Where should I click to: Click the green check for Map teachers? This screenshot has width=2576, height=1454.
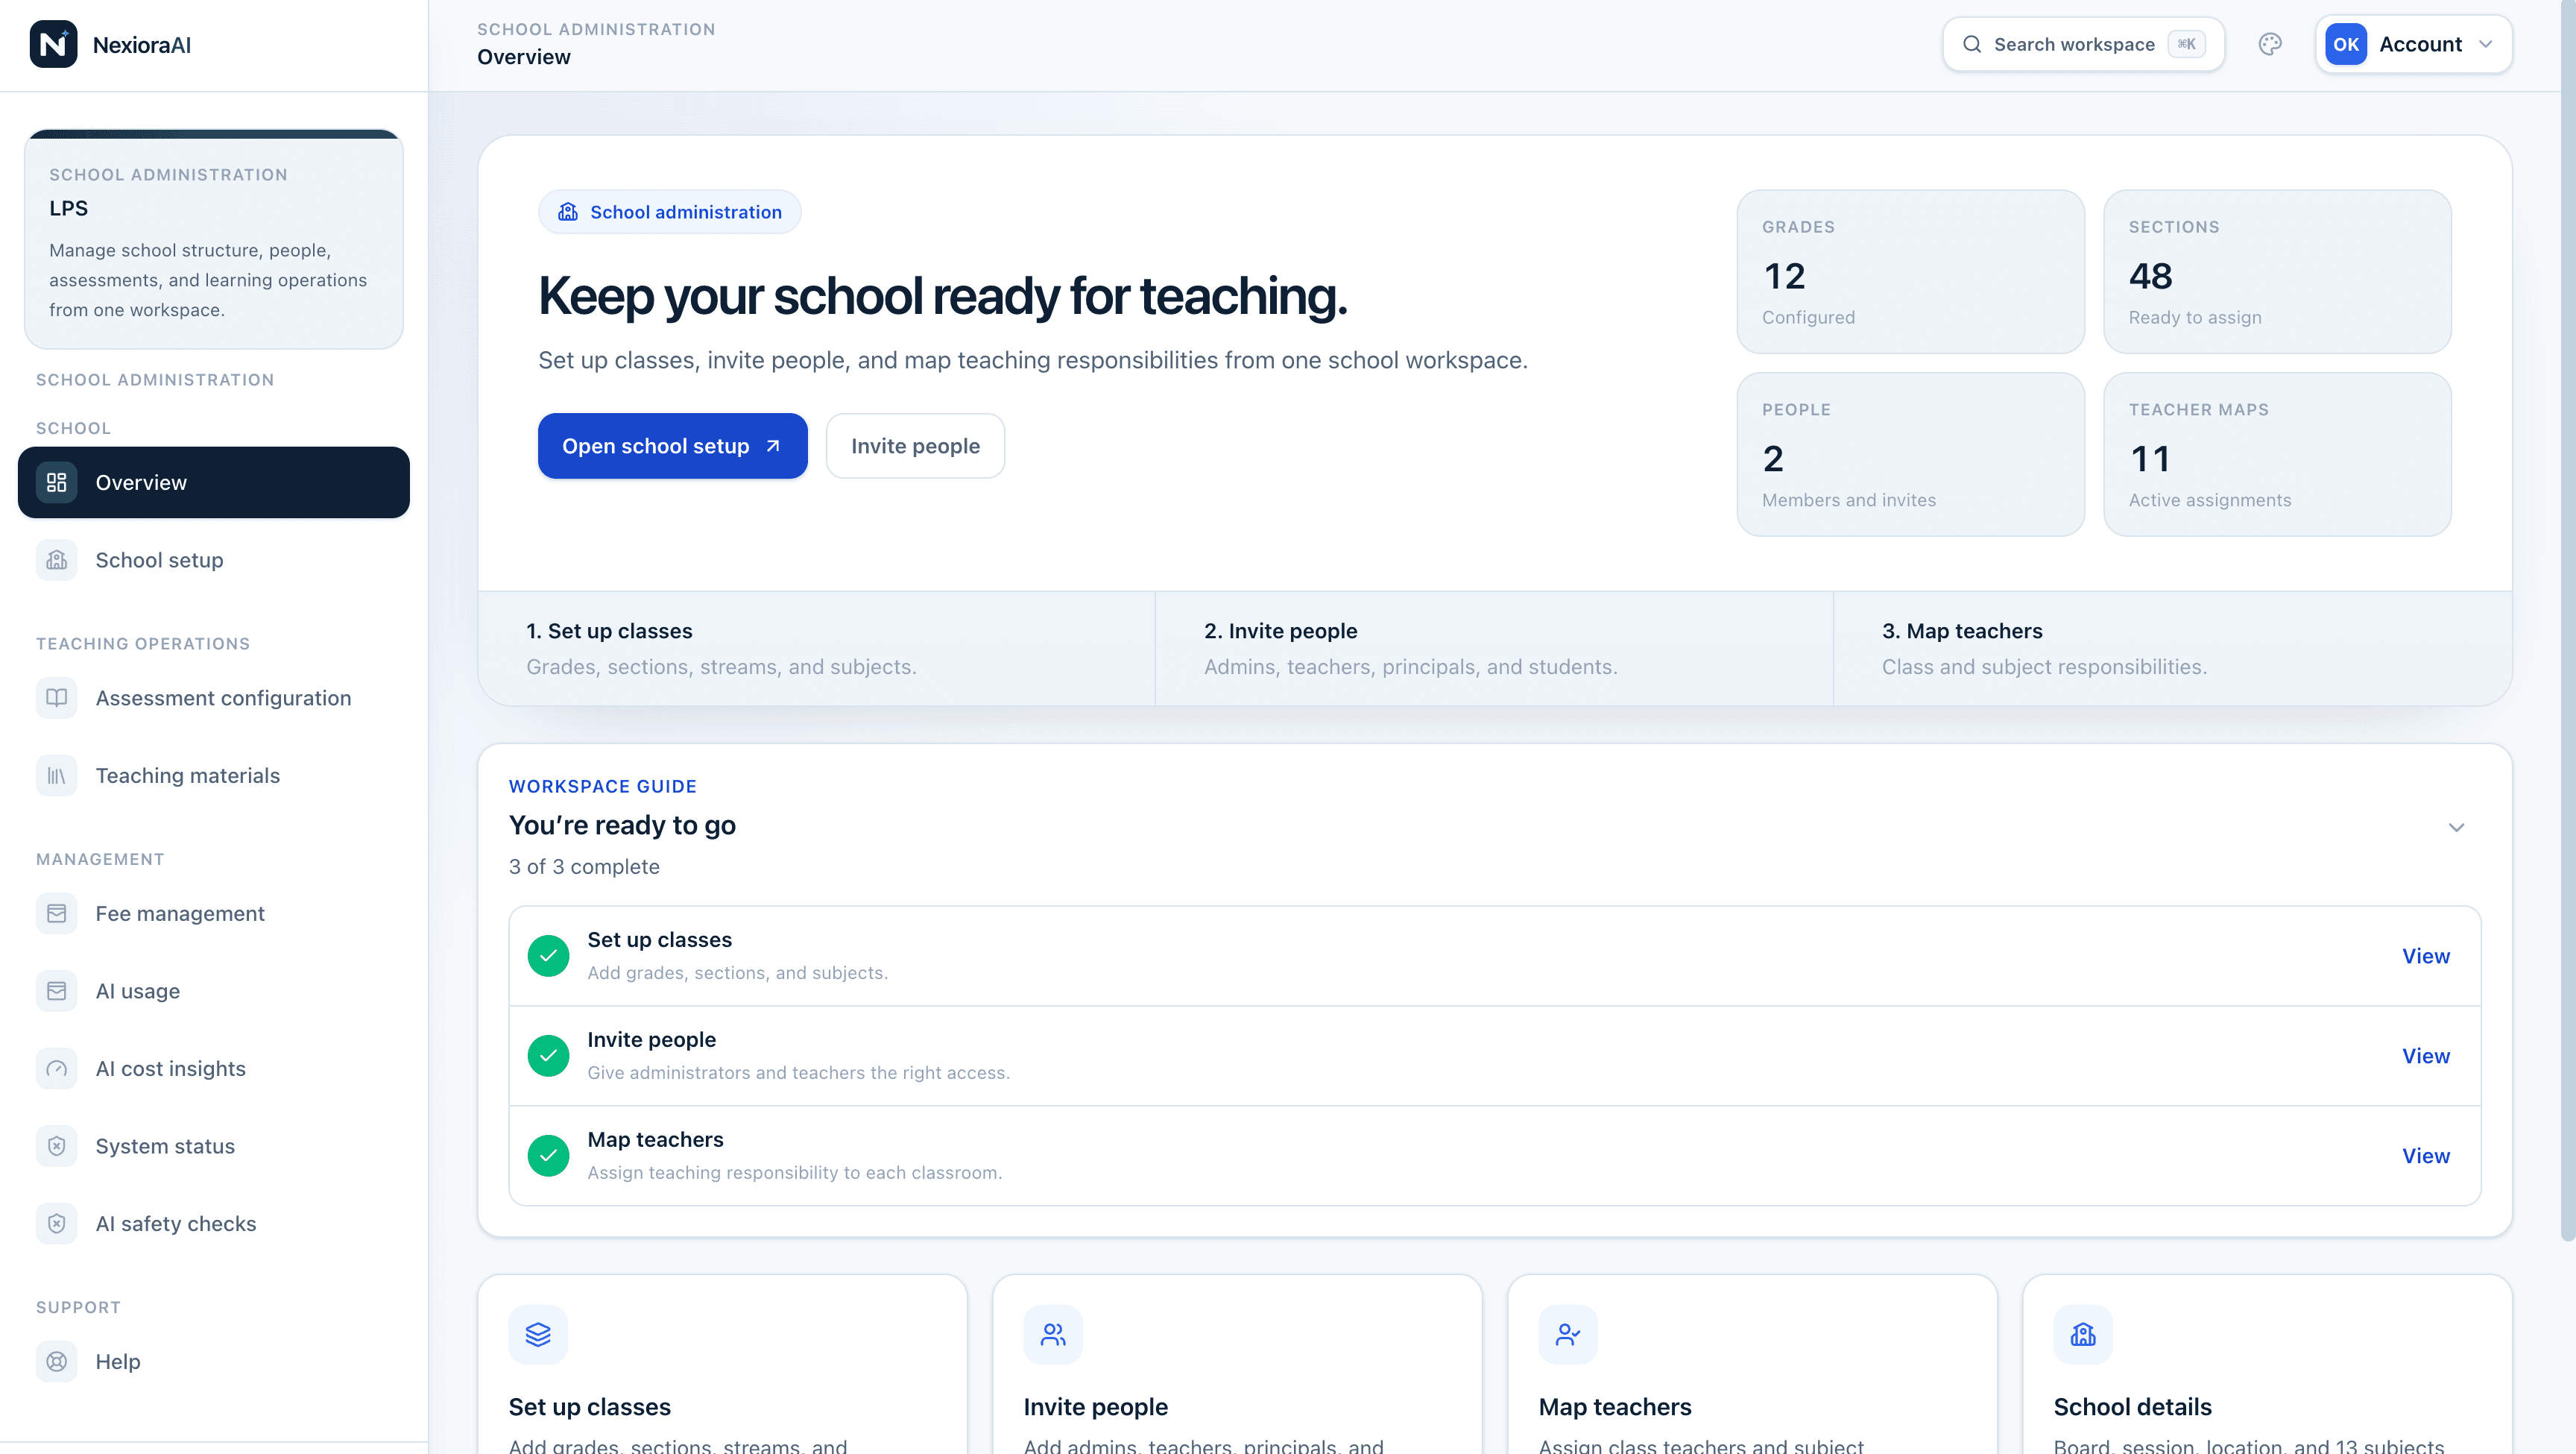pos(549,1156)
